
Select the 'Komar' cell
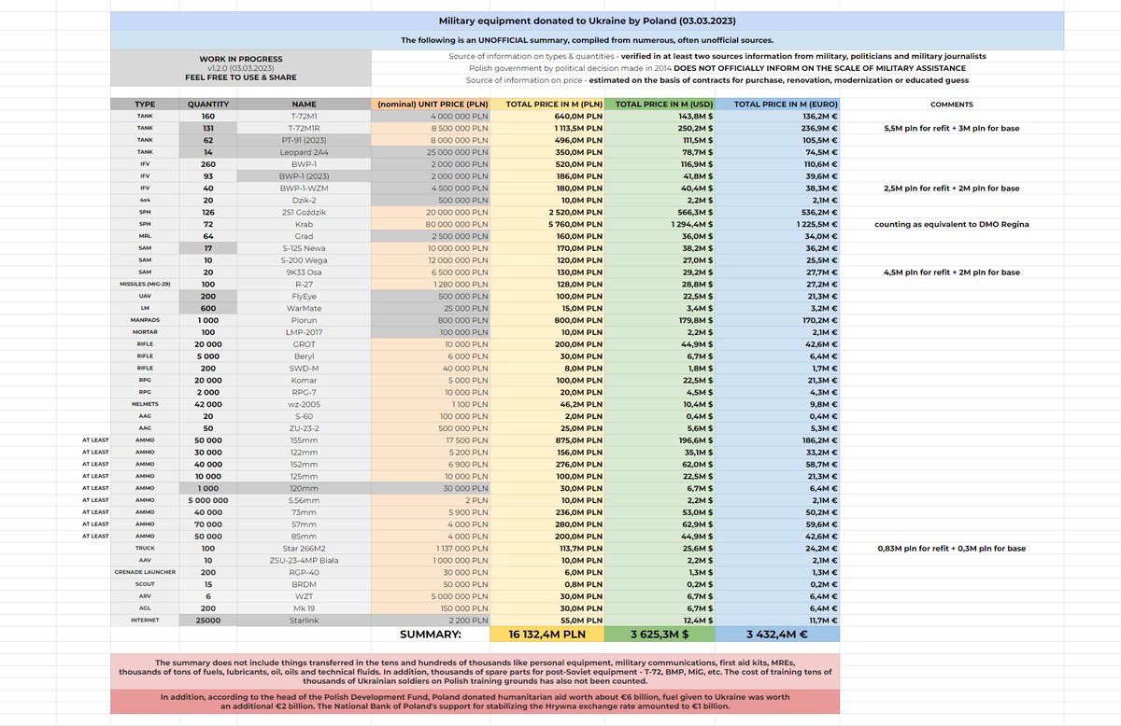[304, 380]
